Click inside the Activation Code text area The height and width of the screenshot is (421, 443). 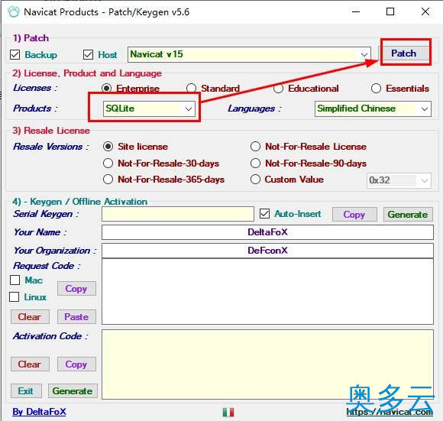click(x=267, y=364)
